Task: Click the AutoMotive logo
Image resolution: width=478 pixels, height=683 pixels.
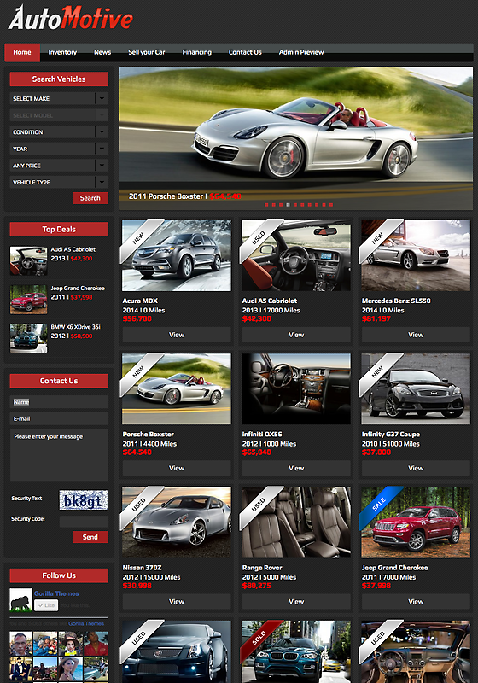Action: (71, 18)
